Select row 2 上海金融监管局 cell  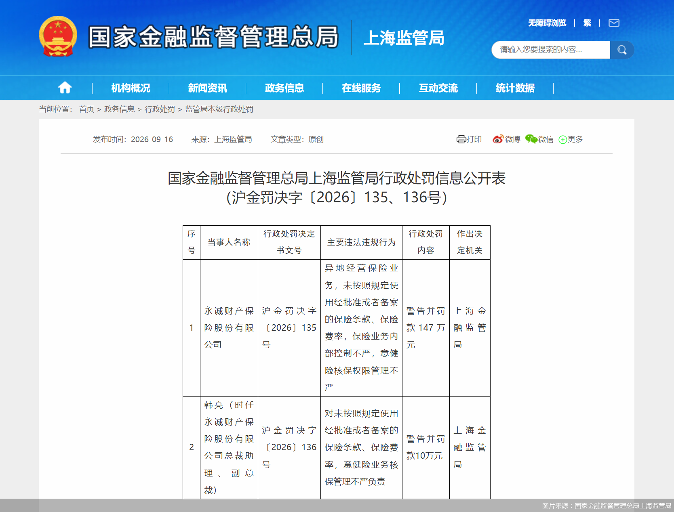tap(470, 447)
